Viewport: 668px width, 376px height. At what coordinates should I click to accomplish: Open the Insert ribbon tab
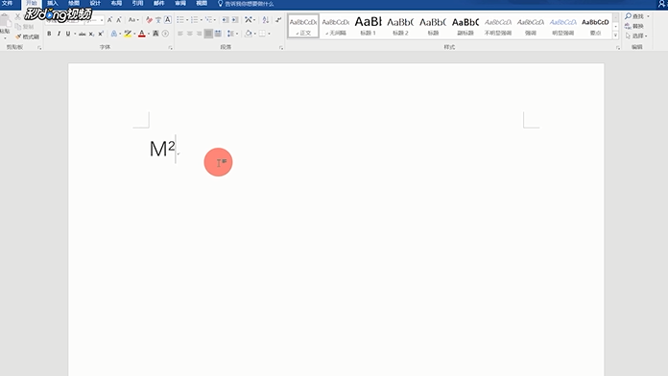click(x=53, y=4)
